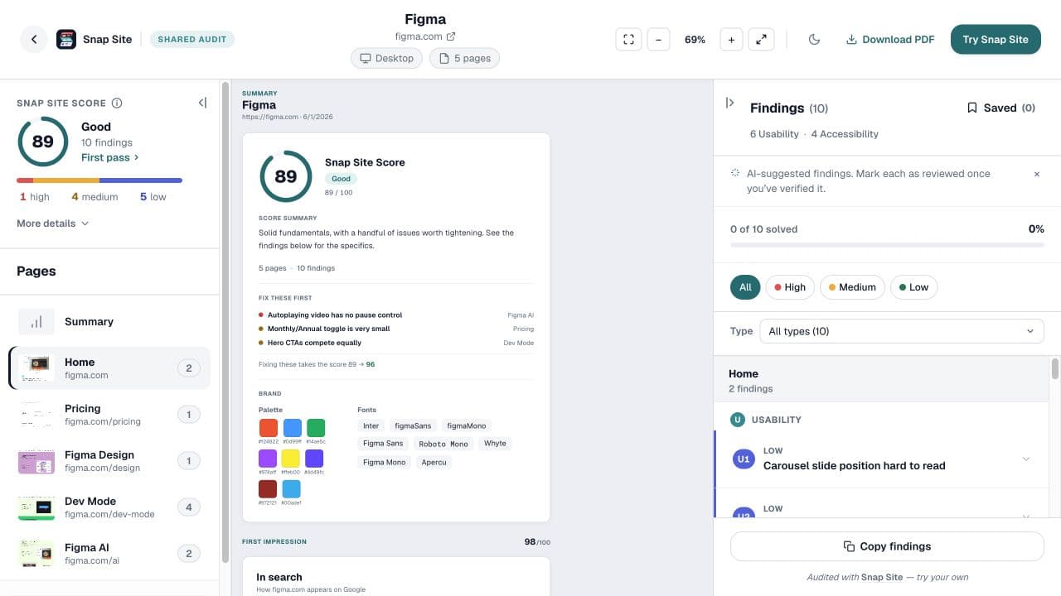Click Autoplaying video has no pause control

(x=334, y=315)
